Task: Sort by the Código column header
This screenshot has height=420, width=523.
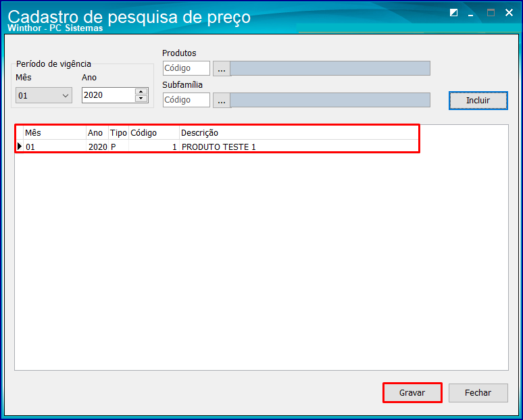Action: tap(154, 132)
